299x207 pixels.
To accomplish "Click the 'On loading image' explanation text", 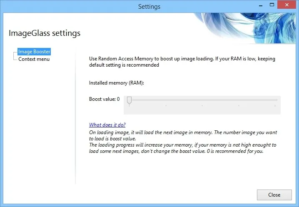I will point(183,142).
